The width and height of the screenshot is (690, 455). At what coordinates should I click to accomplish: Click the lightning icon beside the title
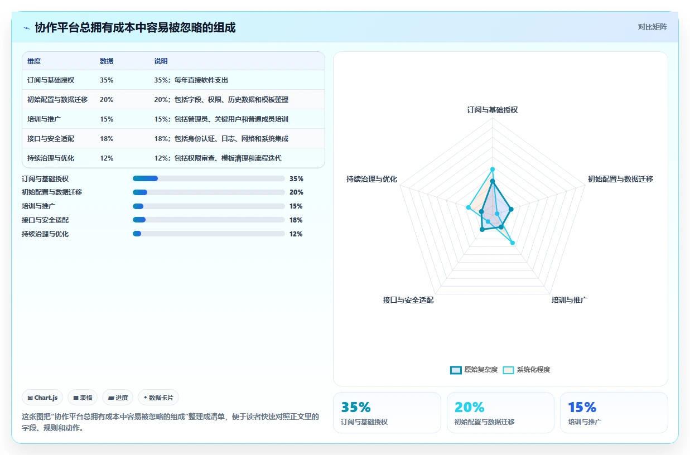(x=26, y=27)
